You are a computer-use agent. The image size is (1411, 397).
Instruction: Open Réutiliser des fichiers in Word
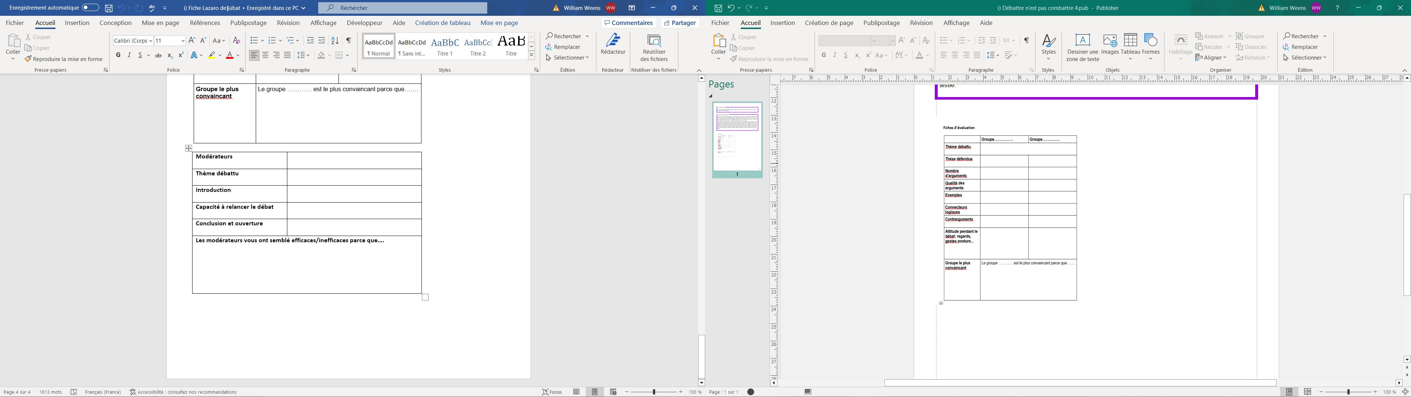[x=654, y=48]
